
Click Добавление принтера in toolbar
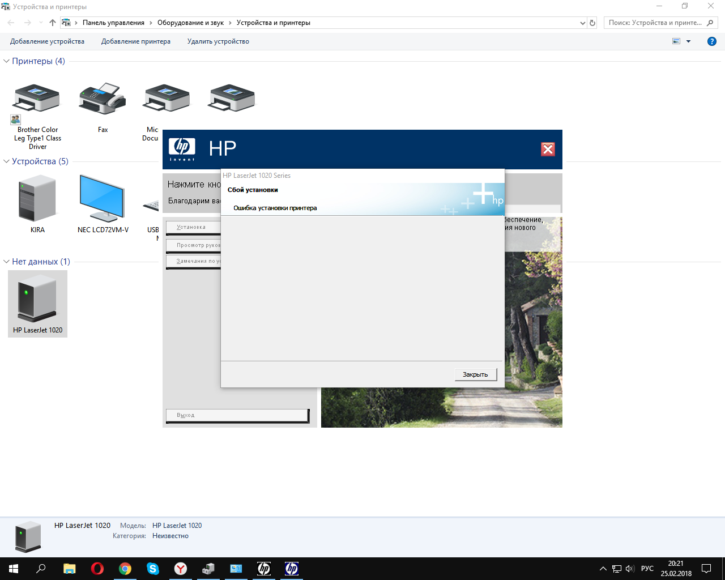[x=136, y=41]
